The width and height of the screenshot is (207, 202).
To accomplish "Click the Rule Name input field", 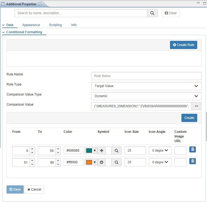I will pyautogui.click(x=146, y=76).
